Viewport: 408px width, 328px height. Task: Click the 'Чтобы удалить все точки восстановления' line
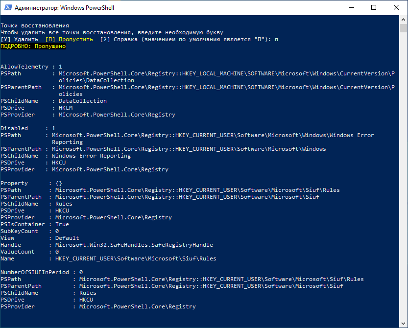(x=112, y=33)
